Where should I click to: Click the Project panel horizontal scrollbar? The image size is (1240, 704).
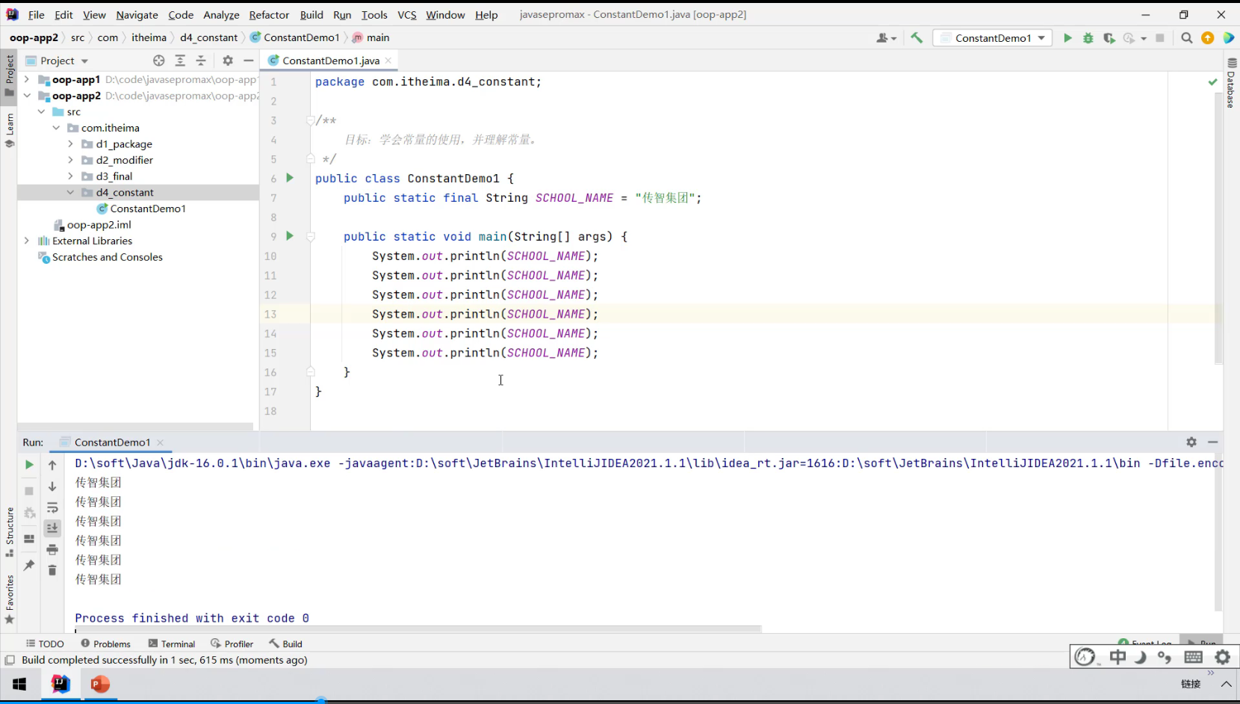(134, 427)
